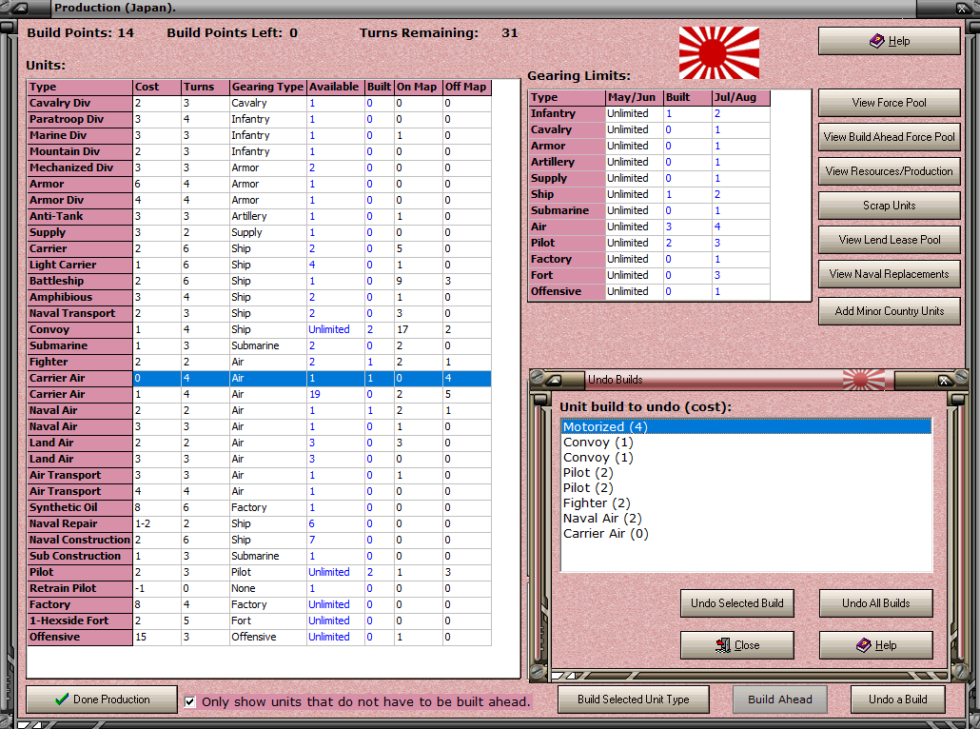Select the Sub Construction unit row
980x729 pixels.
click(x=260, y=556)
